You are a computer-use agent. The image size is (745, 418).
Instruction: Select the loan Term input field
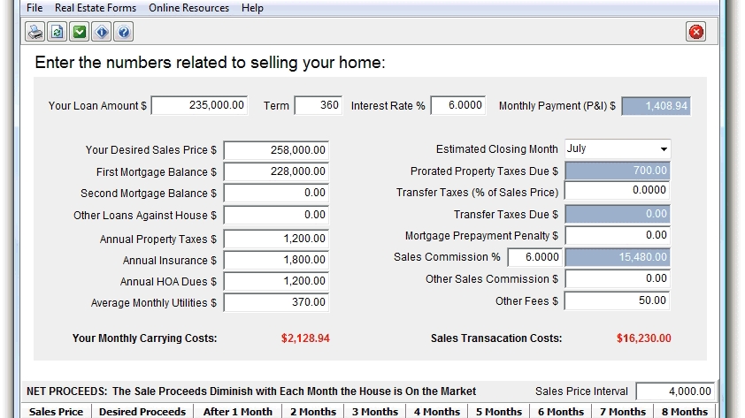click(x=319, y=106)
